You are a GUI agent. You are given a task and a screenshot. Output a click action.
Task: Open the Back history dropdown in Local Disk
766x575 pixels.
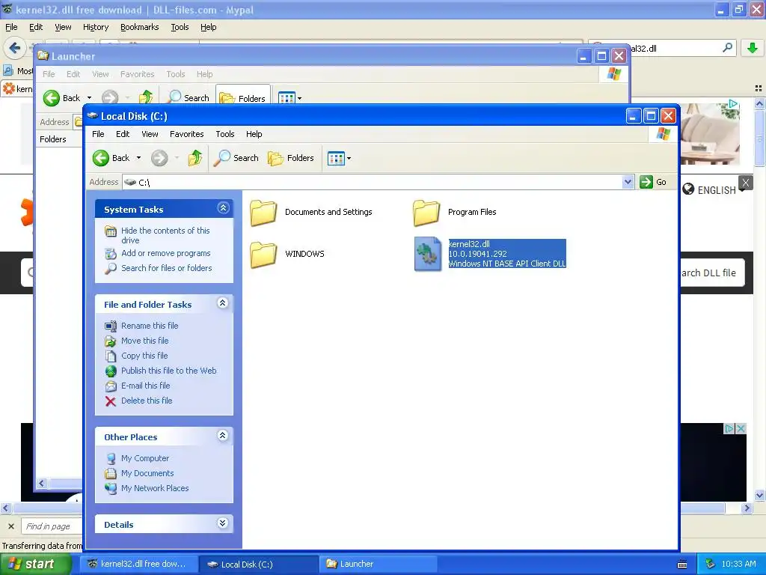tap(138, 158)
